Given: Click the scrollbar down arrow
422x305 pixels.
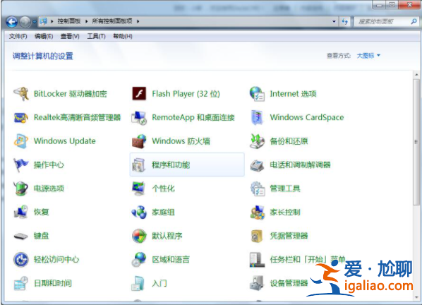Looking at the screenshot, I should (416, 297).
